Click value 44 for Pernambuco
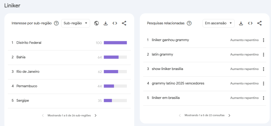Screen dimensions: 271x126 [100, 86]
